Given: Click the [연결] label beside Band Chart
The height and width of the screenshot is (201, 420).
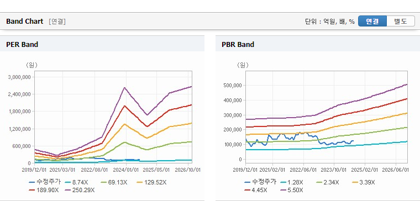Looking at the screenshot, I should [x=57, y=22].
